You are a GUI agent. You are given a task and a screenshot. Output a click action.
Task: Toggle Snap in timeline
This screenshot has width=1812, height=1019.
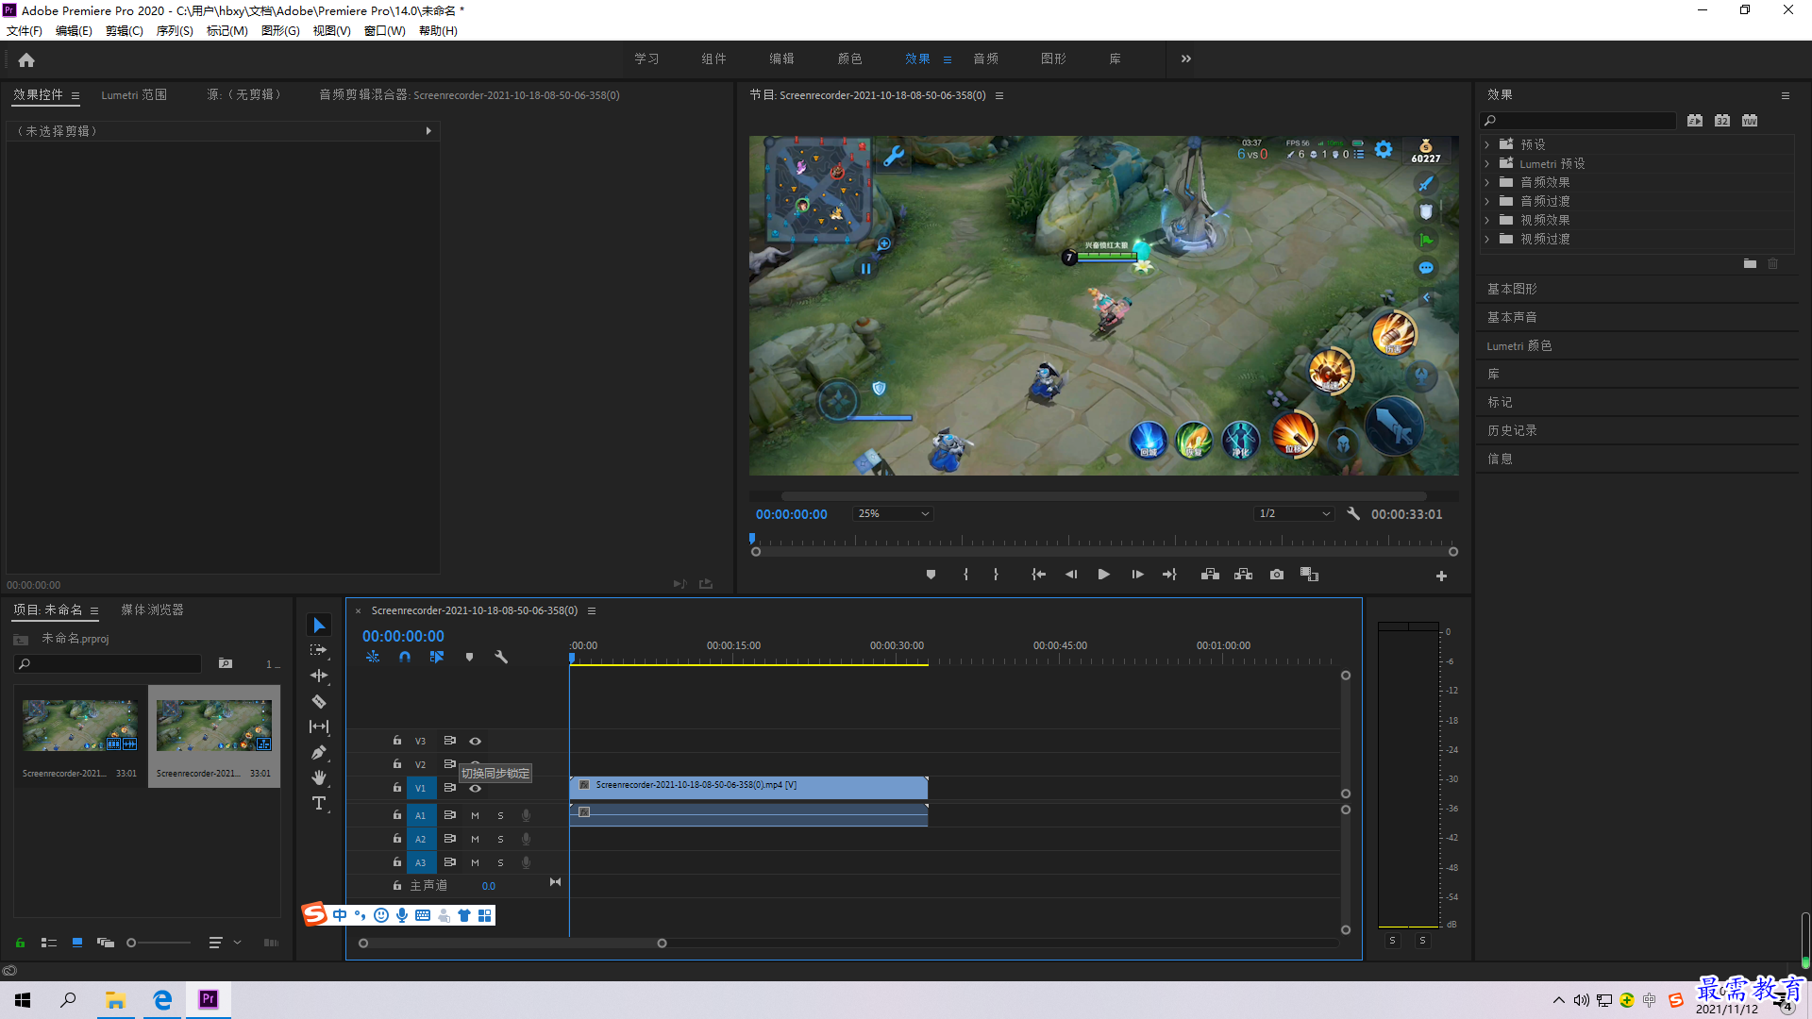tap(405, 657)
